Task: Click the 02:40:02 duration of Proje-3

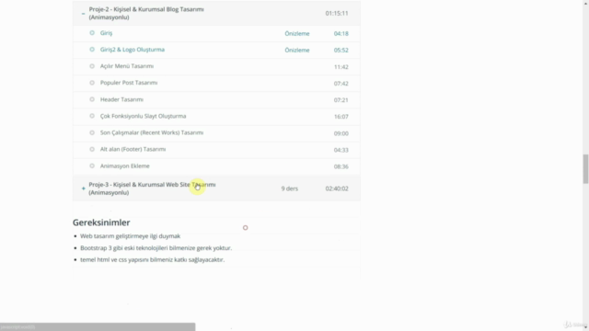Action: click(337, 188)
